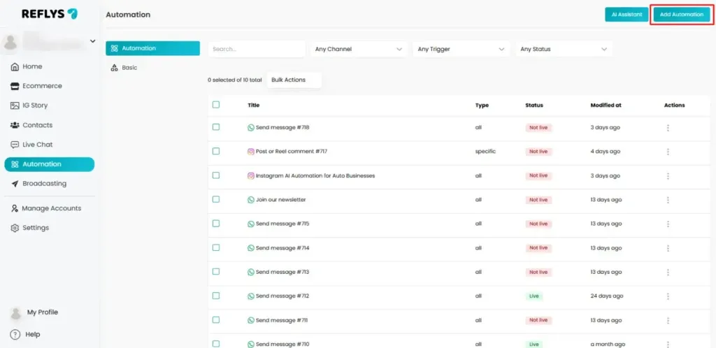The width and height of the screenshot is (716, 348).
Task: Click the 'specific' type cell for Post or Reel comment
Action: [x=485, y=152]
